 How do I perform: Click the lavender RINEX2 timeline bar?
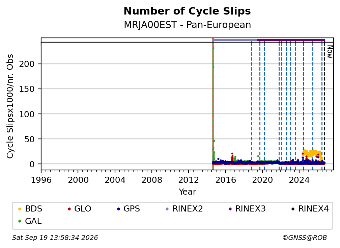click(235, 40)
